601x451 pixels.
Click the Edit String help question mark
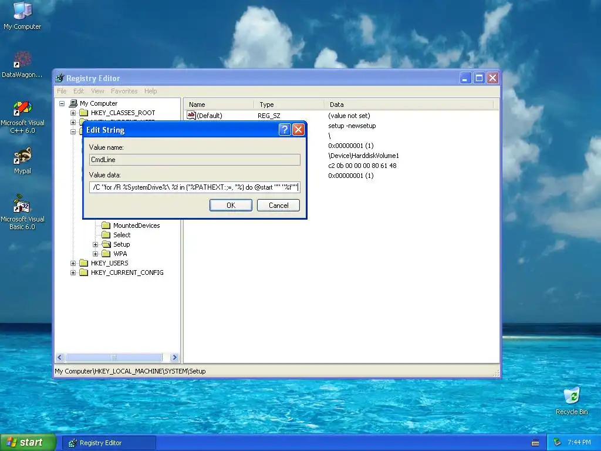coord(285,130)
